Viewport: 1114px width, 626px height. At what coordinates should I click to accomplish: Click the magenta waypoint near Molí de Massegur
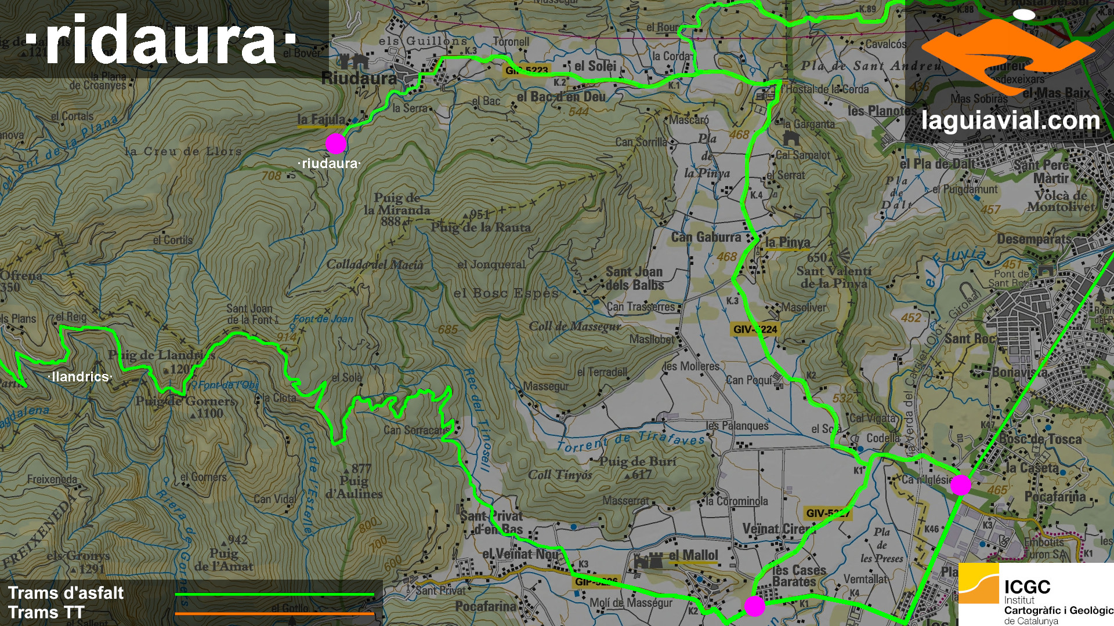pos(754,606)
